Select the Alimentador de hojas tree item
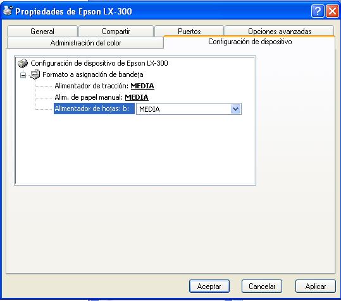The width and height of the screenshot is (341, 301). (x=94, y=109)
